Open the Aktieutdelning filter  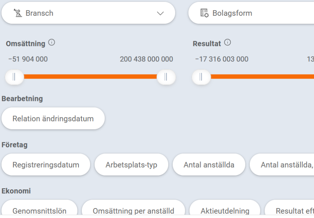pyautogui.click(x=225, y=210)
